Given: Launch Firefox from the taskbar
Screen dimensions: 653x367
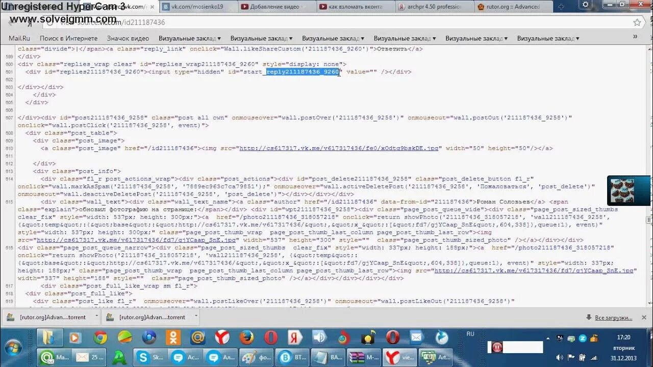Looking at the screenshot, I should (x=246, y=337).
